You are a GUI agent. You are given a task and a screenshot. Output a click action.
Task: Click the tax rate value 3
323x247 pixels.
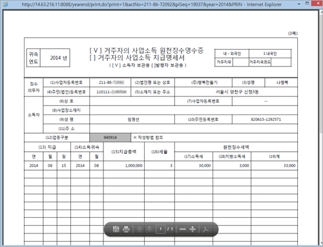click(171, 166)
